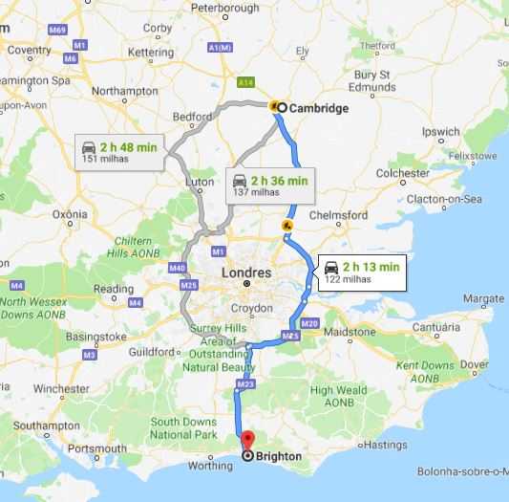Click the Cambridge origin circle marker

(283, 108)
